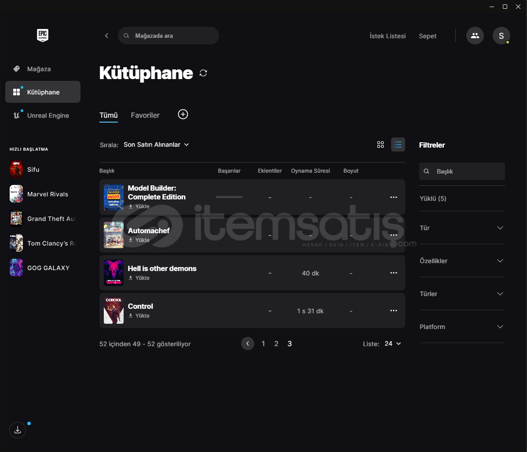Open options menu for Automachef
Image resolution: width=527 pixels, height=452 pixels.
(x=394, y=235)
